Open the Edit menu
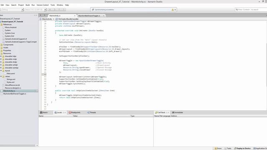 coord(2,5)
